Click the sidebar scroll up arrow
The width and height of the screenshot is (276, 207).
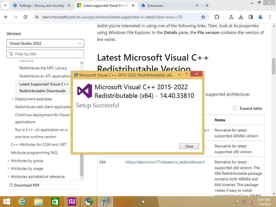(x=82, y=63)
